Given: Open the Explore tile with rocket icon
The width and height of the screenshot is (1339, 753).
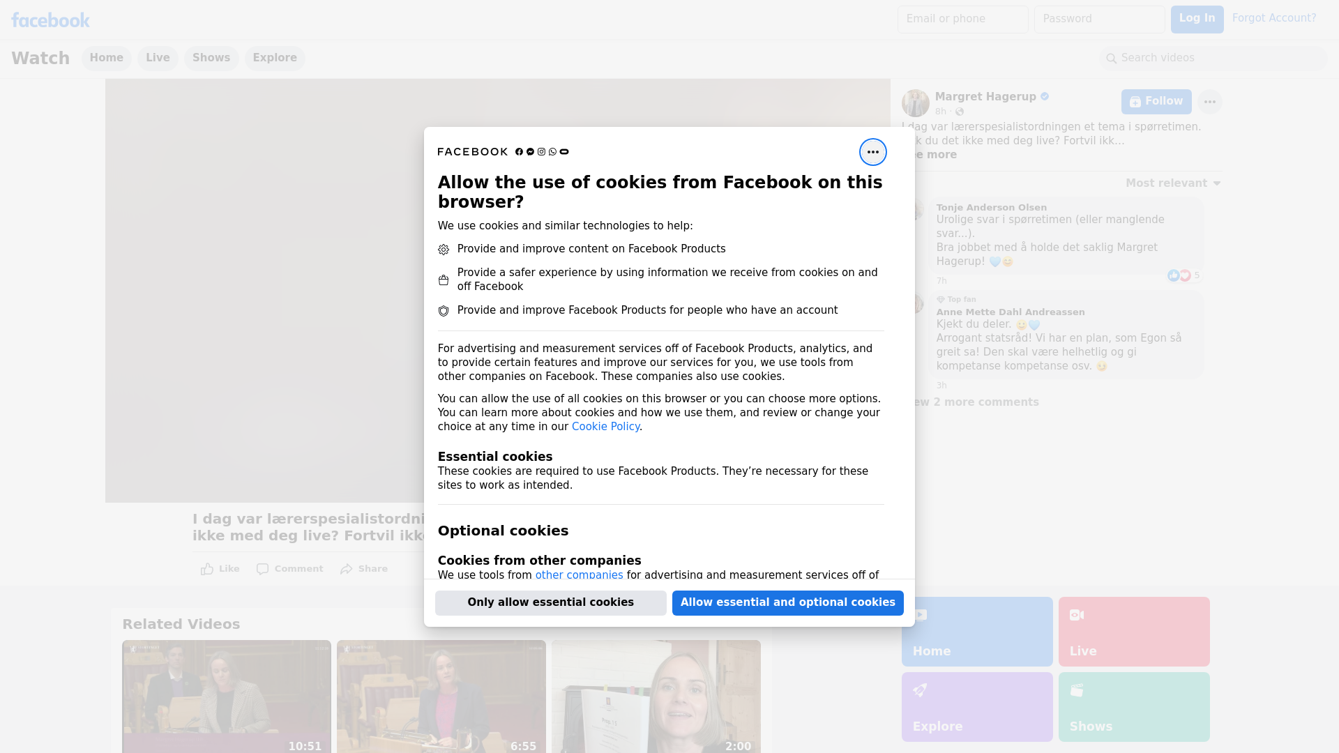Looking at the screenshot, I should [977, 707].
